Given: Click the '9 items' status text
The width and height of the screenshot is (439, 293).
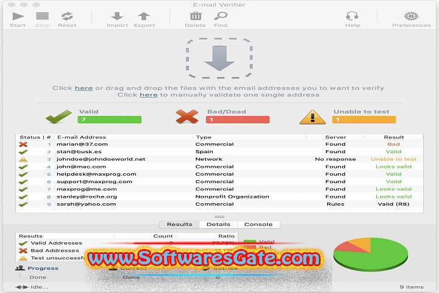Looking at the screenshot, I should coord(412,287).
